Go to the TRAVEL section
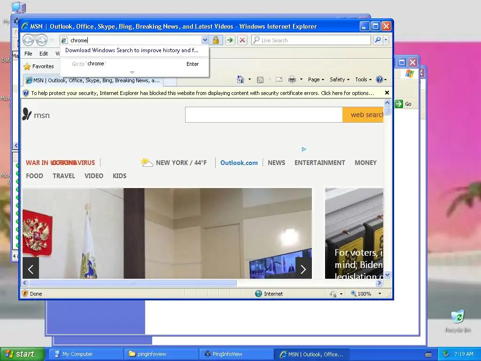The width and height of the screenshot is (481, 361). tap(64, 176)
